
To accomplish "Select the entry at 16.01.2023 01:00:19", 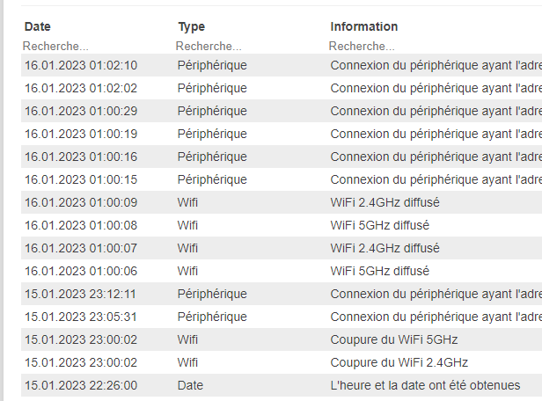I will pos(282,134).
